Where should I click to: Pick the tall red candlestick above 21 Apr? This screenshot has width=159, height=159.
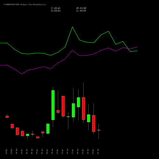[x=84, y=108]
